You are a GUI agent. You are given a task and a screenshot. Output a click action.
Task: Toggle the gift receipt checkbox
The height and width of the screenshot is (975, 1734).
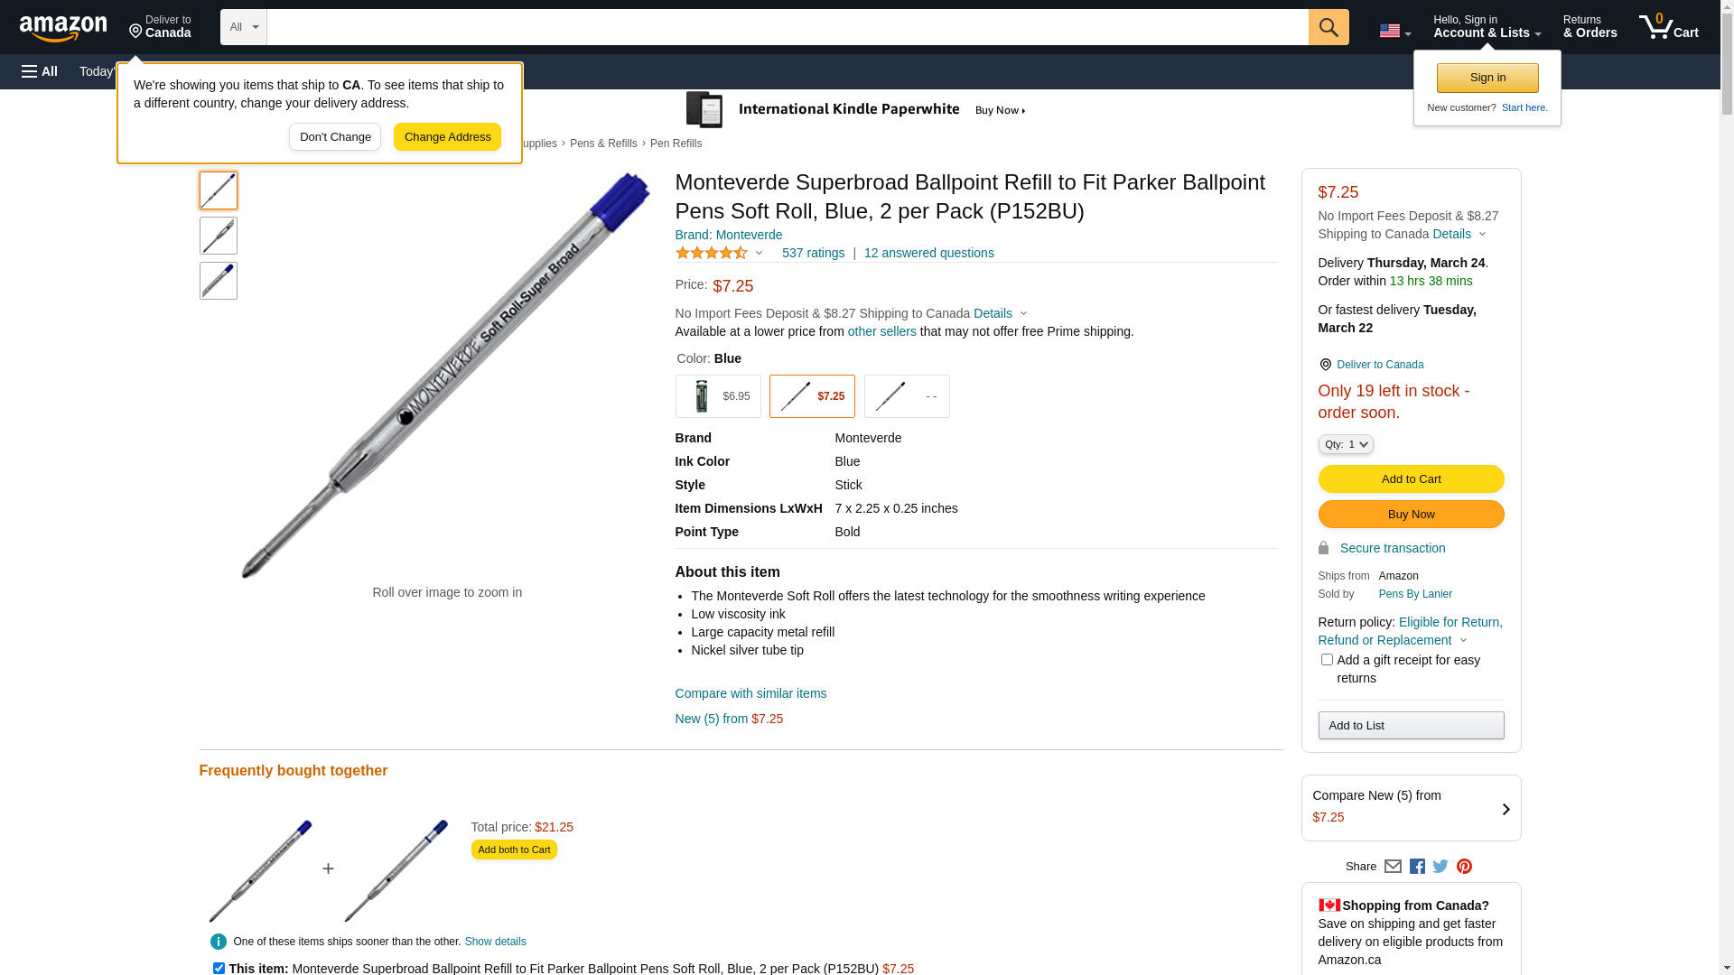1327,660
